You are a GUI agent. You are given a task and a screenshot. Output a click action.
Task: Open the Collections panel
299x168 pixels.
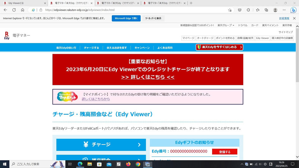266,10
